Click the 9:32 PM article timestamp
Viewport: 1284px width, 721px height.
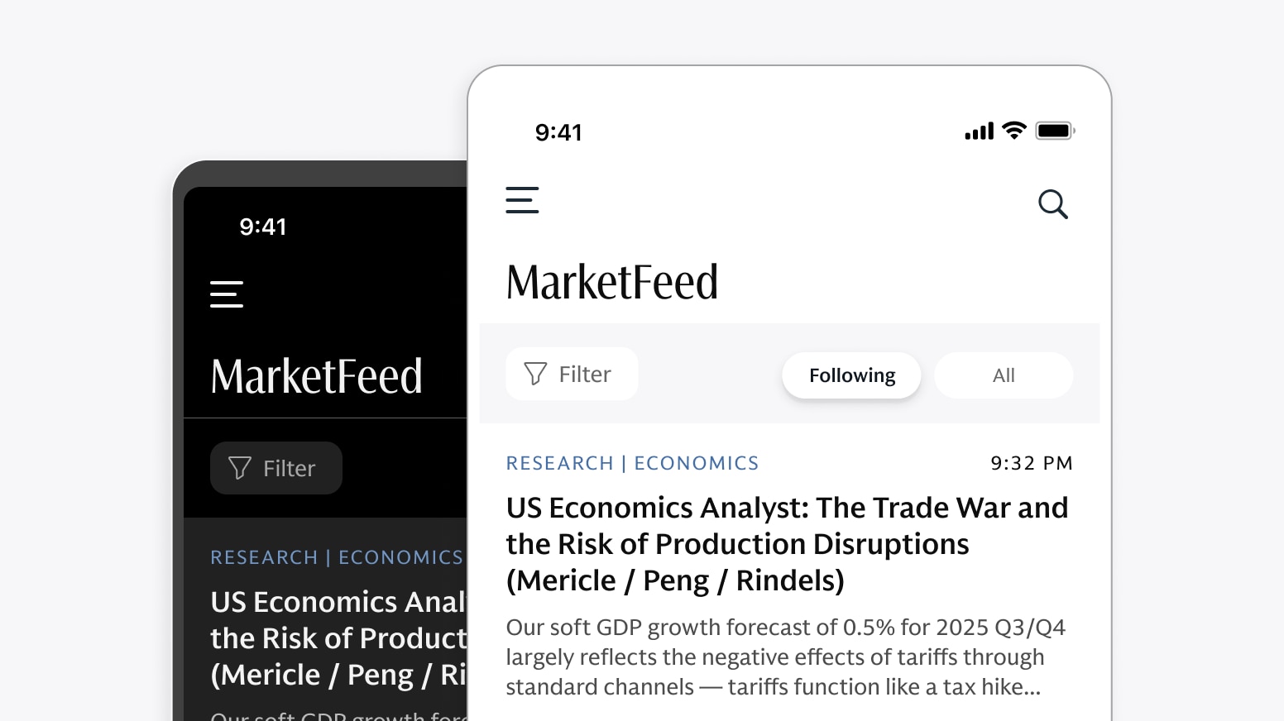(1031, 463)
